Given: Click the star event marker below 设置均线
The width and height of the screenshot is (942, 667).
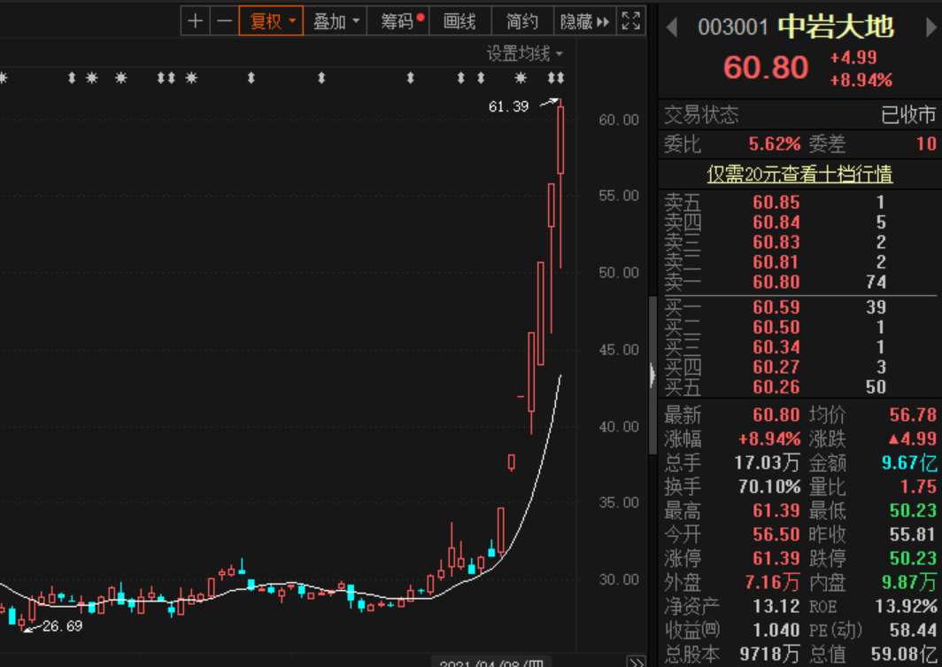Looking at the screenshot, I should (521, 79).
